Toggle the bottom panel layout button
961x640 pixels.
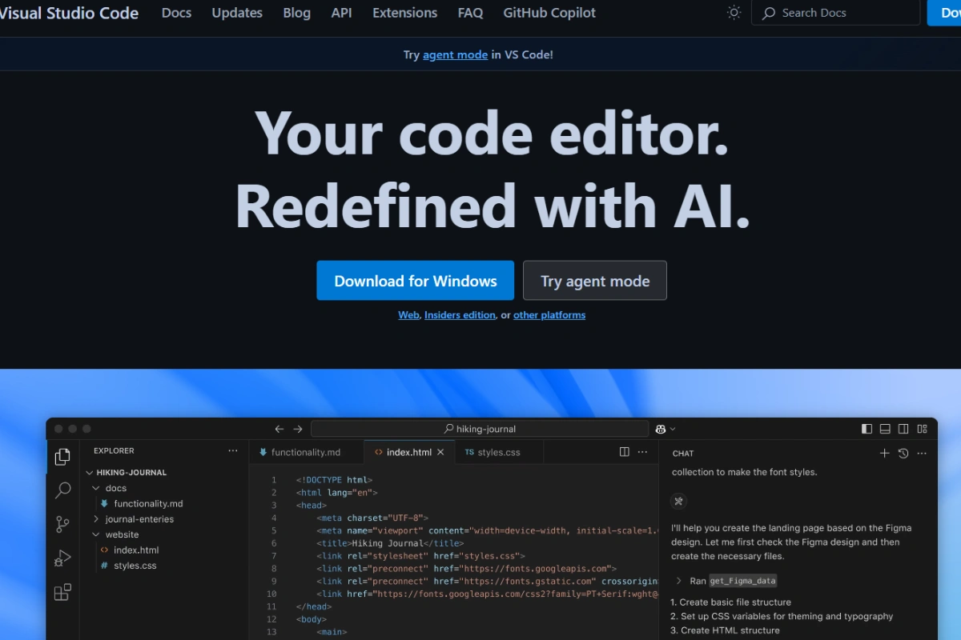[x=885, y=429]
